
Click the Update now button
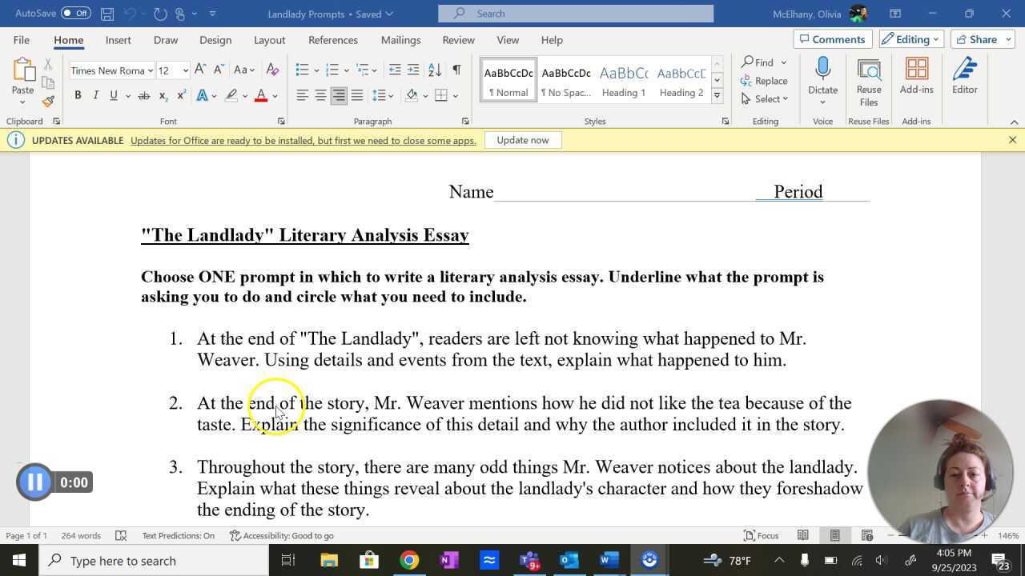click(x=522, y=140)
